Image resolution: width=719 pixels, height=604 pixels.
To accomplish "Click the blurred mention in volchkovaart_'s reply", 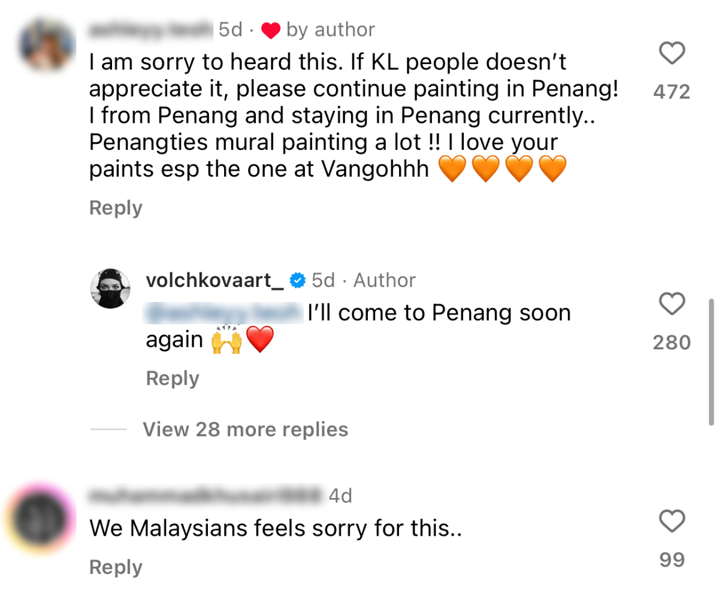I will tap(223, 312).
